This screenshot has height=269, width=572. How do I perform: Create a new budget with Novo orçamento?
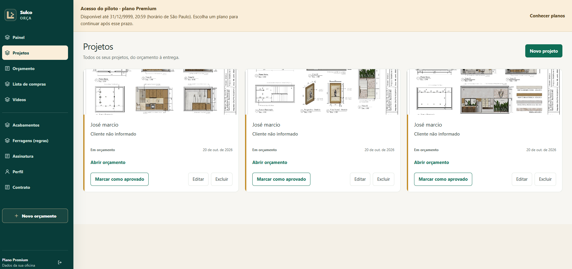tap(35, 216)
